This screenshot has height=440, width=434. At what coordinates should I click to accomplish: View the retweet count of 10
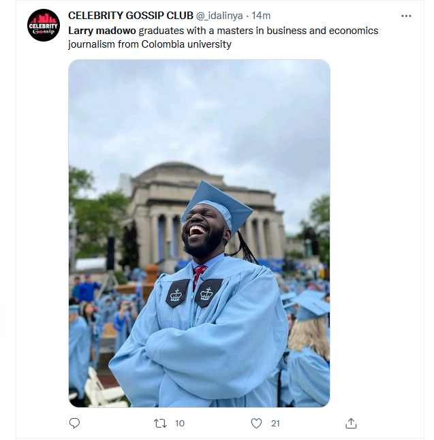tap(180, 423)
